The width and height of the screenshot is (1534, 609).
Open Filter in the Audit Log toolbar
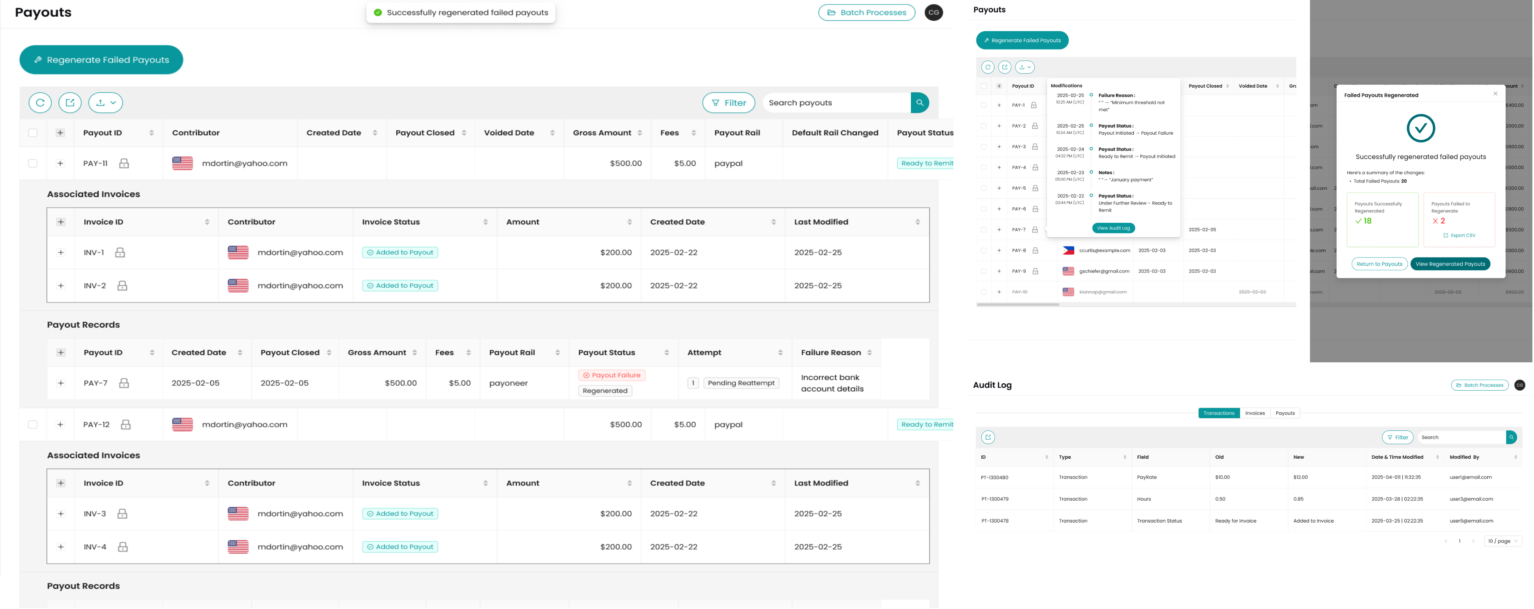click(1397, 438)
